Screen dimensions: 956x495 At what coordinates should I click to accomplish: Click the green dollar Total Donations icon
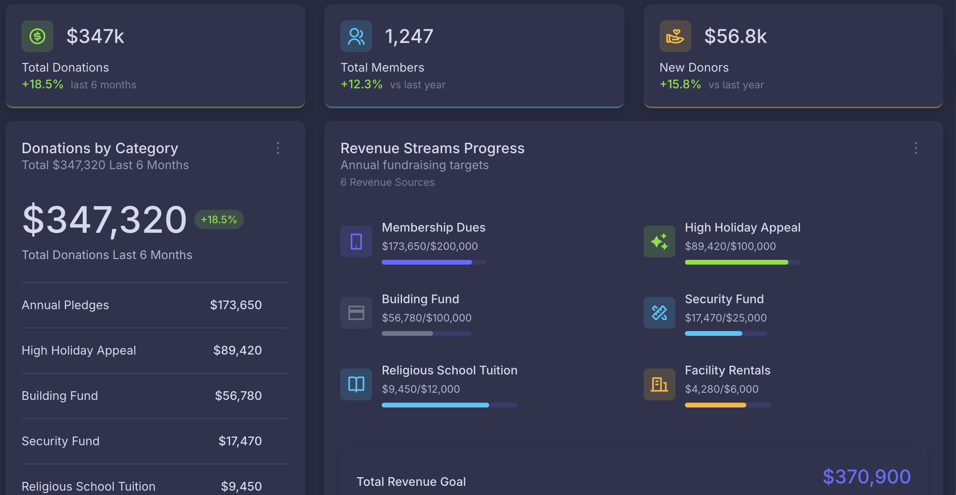(x=37, y=36)
